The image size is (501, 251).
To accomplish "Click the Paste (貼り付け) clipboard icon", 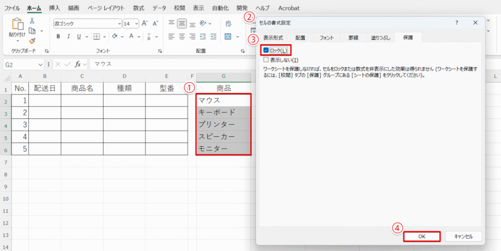I will point(17,24).
